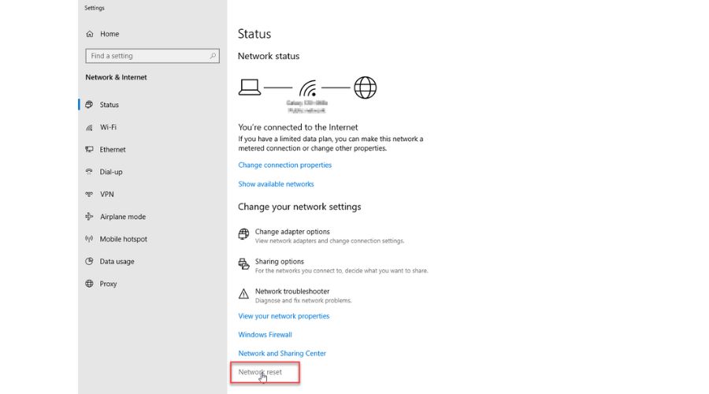
Task: Open Change connection properties link
Action: [x=284, y=165]
